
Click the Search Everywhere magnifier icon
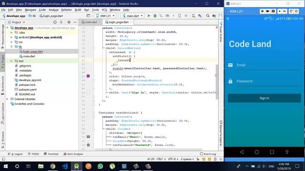pos(208,16)
